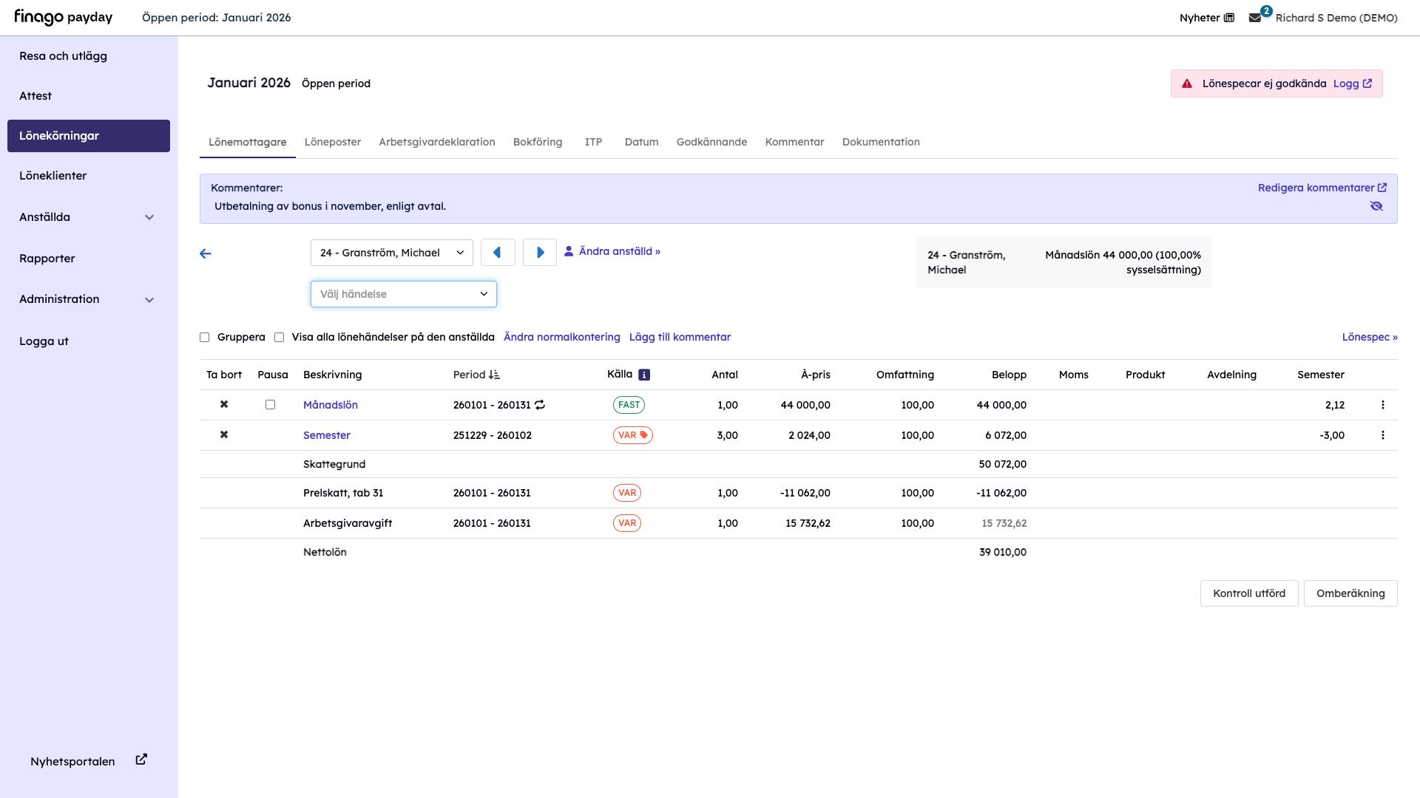Check Visa alla lönehändelser checkbox
The image size is (1420, 798).
pyautogui.click(x=280, y=338)
